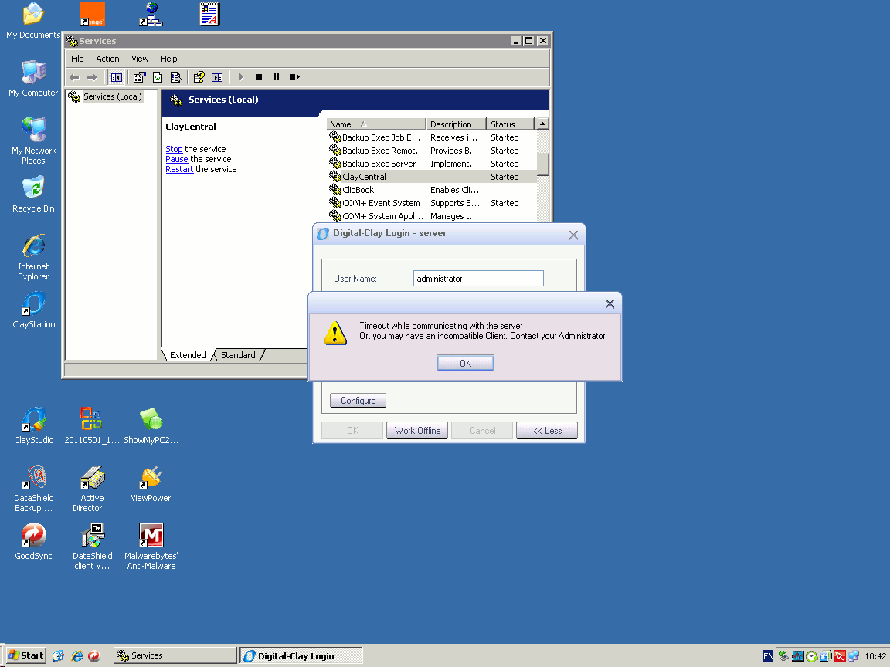Viewport: 890px width, 667px height.
Task: Launch Internet Explorer from the desktop
Action: click(x=33, y=258)
